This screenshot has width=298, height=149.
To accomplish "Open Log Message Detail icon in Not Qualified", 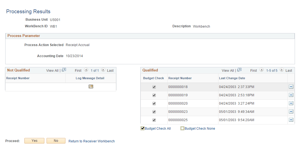I will tap(91, 87).
